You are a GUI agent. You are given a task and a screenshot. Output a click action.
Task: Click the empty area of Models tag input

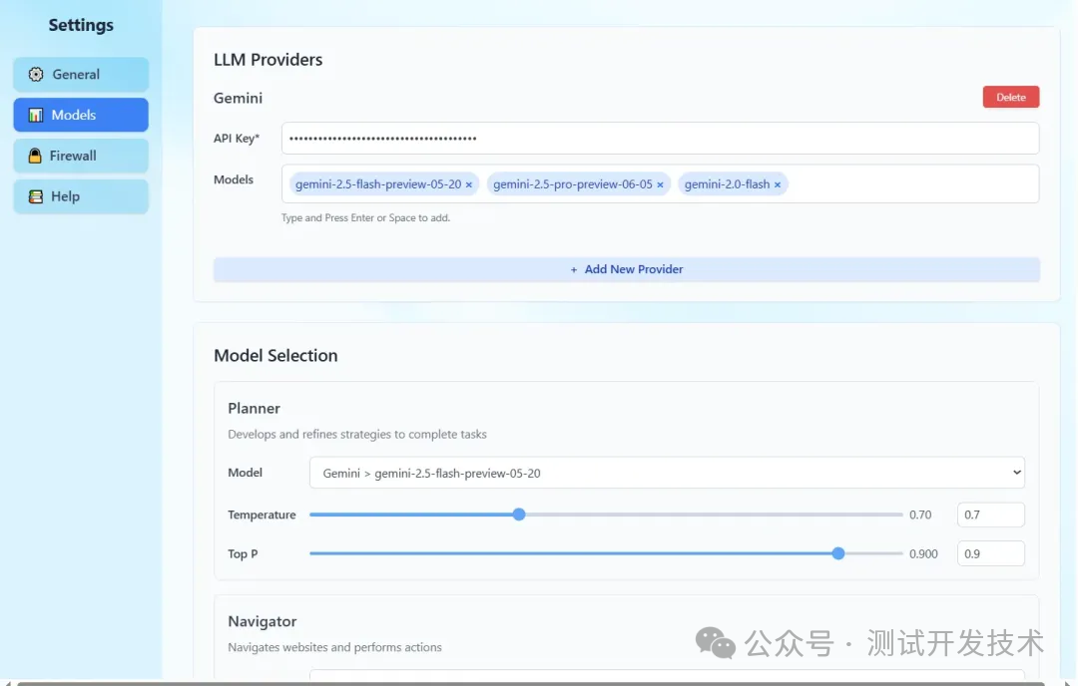click(911, 184)
